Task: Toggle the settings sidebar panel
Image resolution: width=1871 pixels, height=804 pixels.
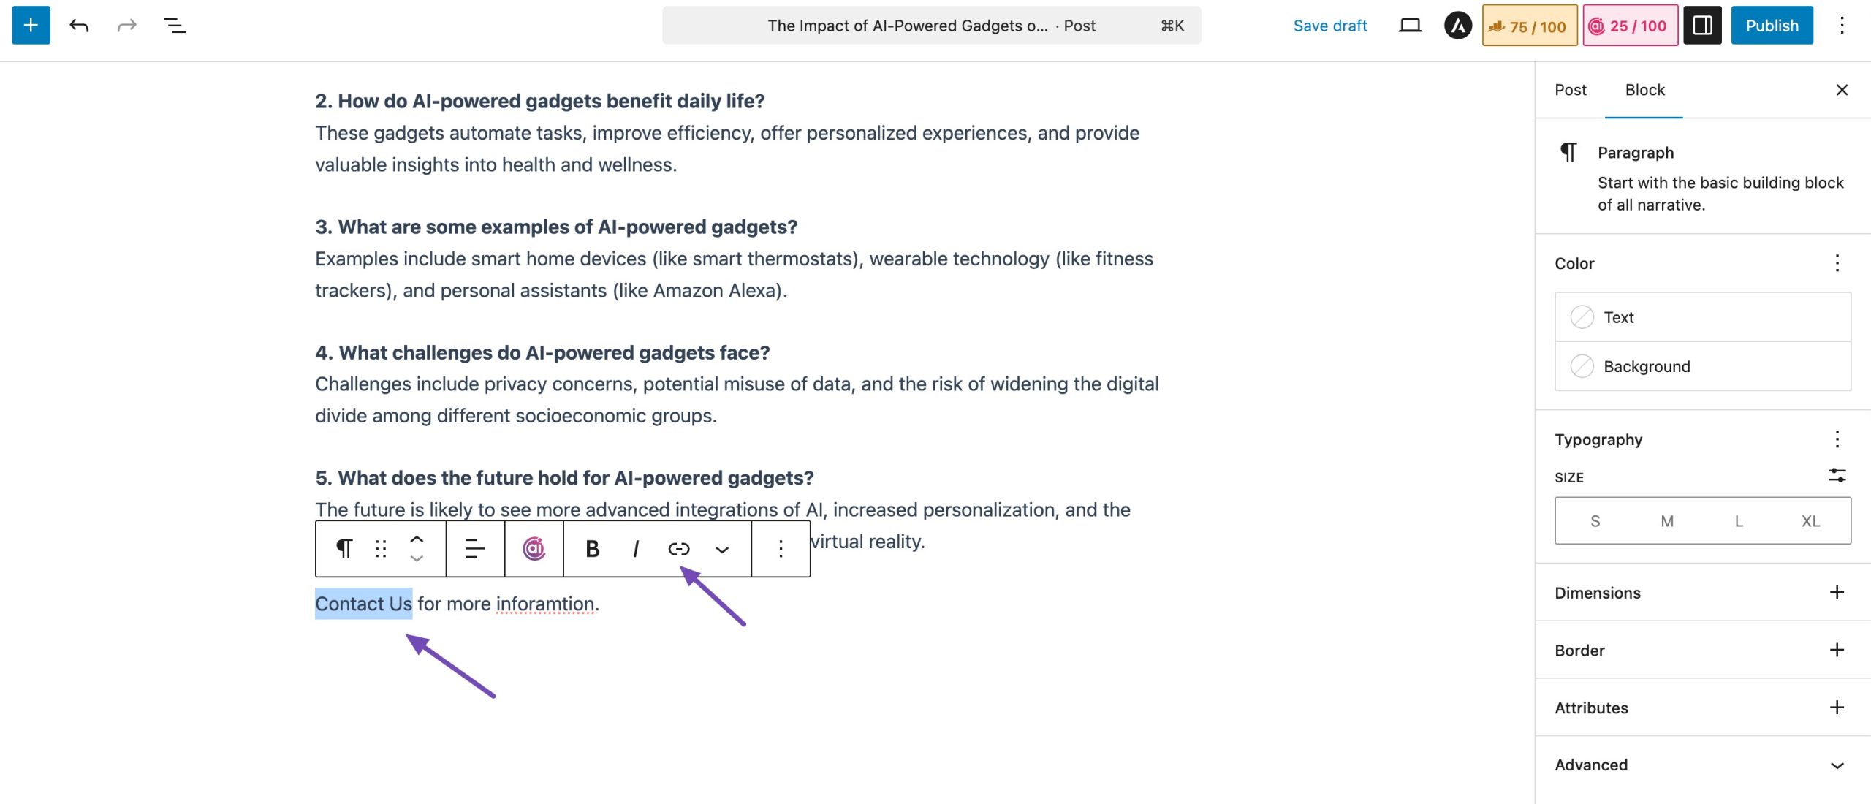Action: [x=1702, y=26]
